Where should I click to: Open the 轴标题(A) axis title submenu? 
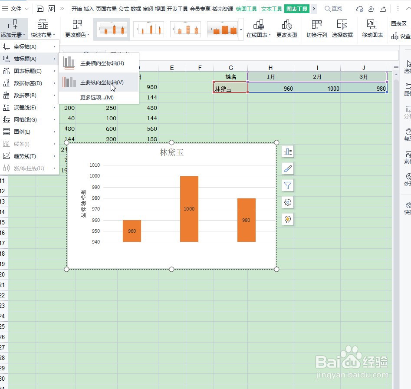30,59
